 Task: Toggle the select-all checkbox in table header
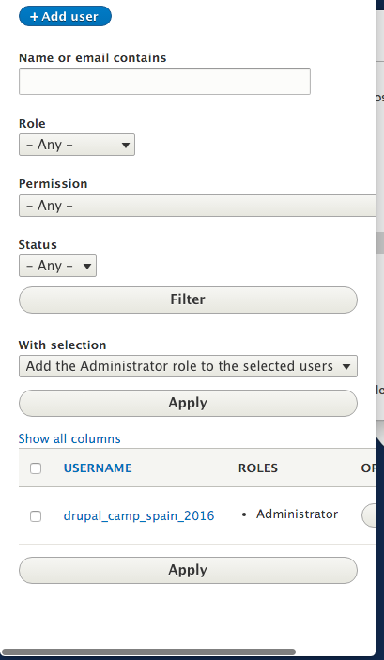tap(36, 468)
